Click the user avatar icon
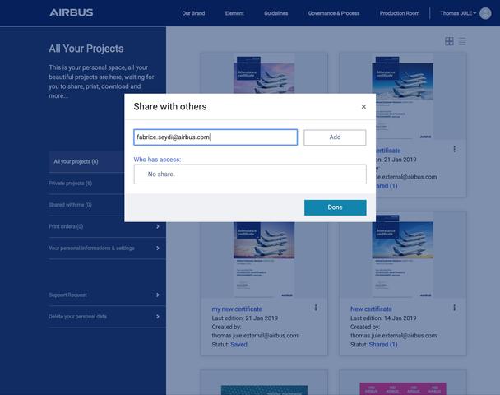The width and height of the screenshot is (500, 395). tap(485, 13)
